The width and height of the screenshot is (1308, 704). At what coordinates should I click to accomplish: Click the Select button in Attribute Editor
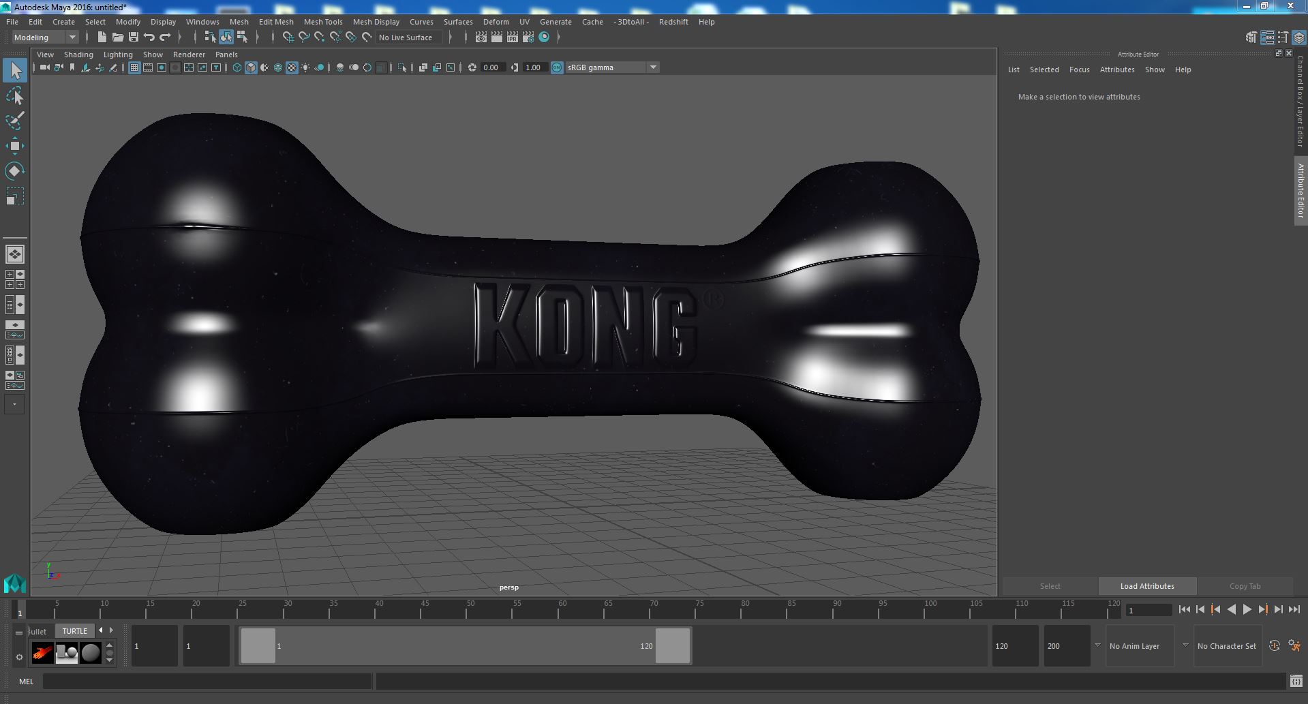[x=1050, y=586]
